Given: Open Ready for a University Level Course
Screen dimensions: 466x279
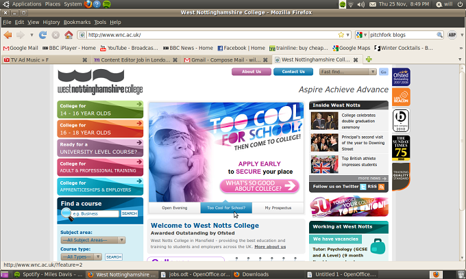Looking at the screenshot, I should 100,148.
